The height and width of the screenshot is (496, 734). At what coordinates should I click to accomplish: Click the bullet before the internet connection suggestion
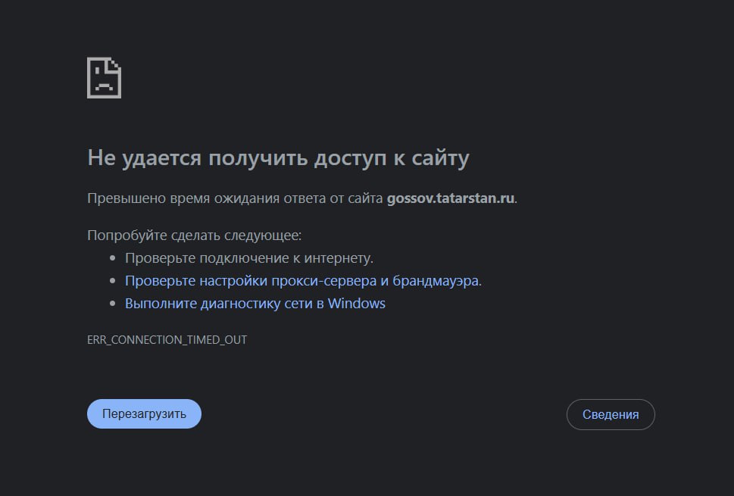tap(113, 258)
